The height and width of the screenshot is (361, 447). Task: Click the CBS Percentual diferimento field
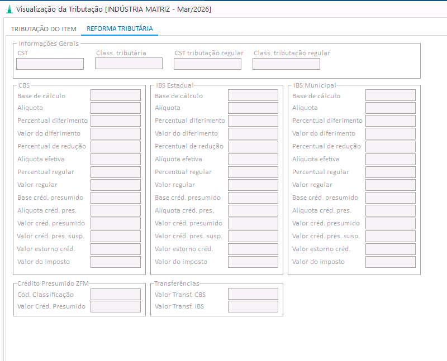(x=116, y=121)
